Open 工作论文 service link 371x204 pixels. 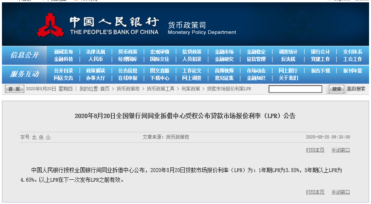192,71
